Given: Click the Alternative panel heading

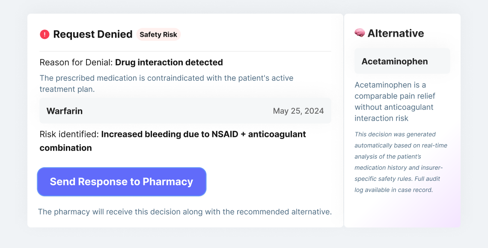Looking at the screenshot, I should click(396, 33).
